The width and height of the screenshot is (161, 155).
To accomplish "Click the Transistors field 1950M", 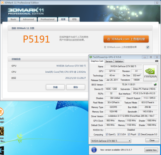I will click(x=137, y=80).
